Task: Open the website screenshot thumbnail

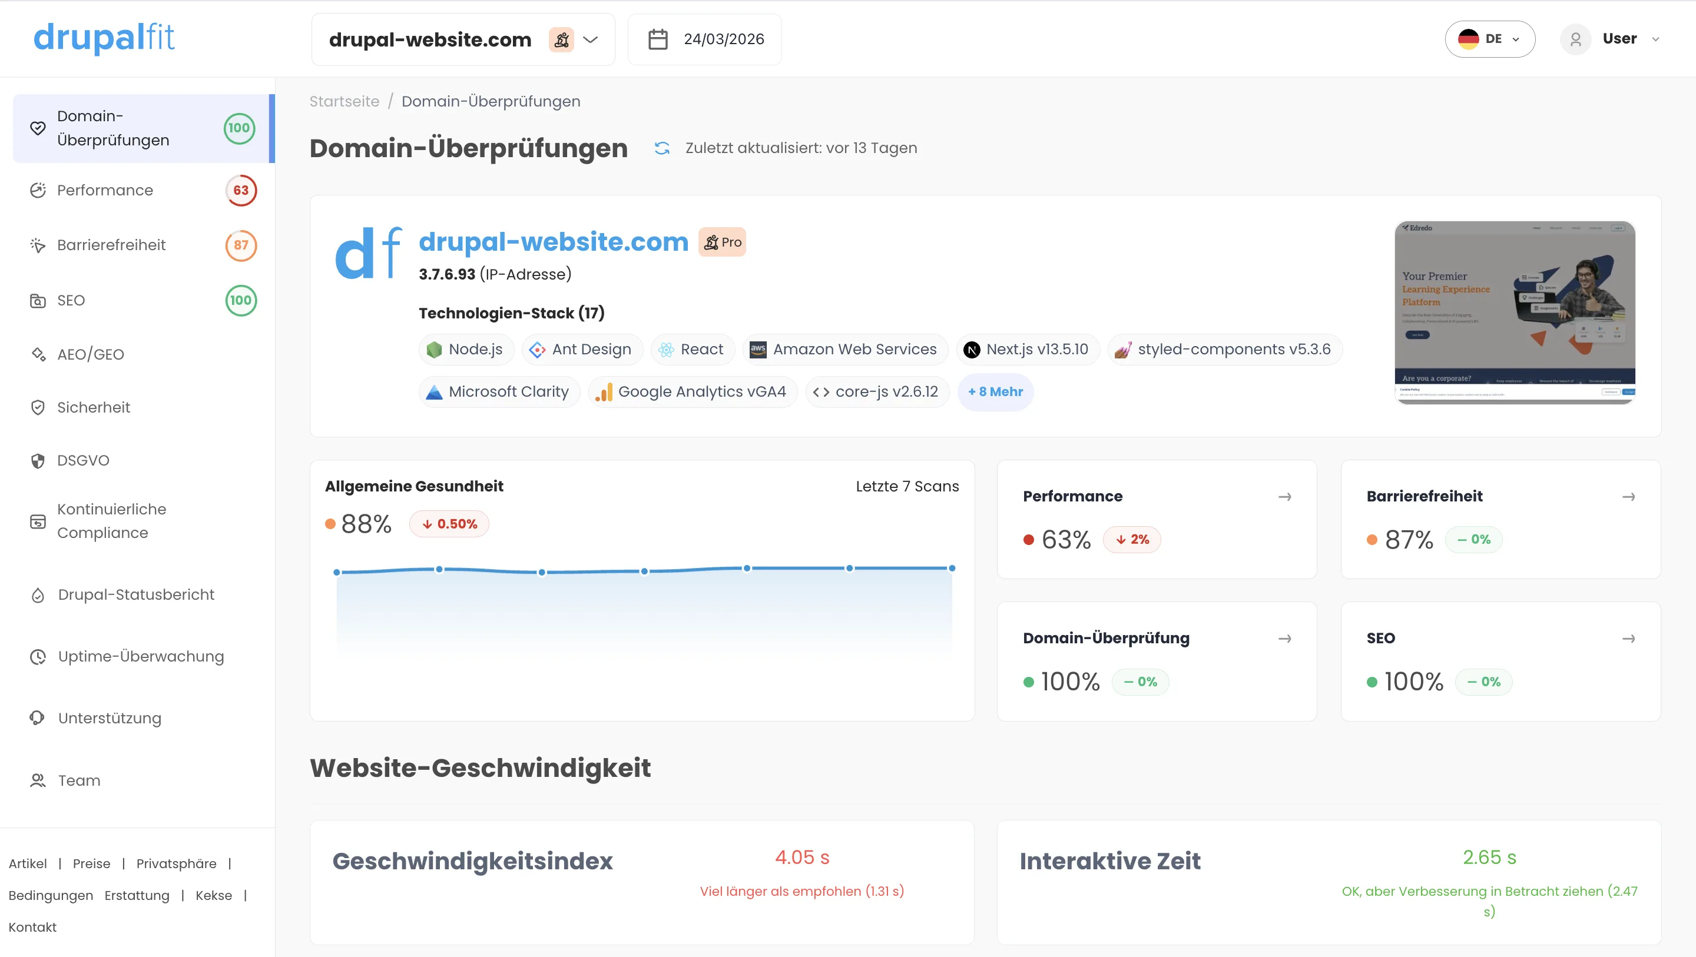Action: click(x=1514, y=312)
